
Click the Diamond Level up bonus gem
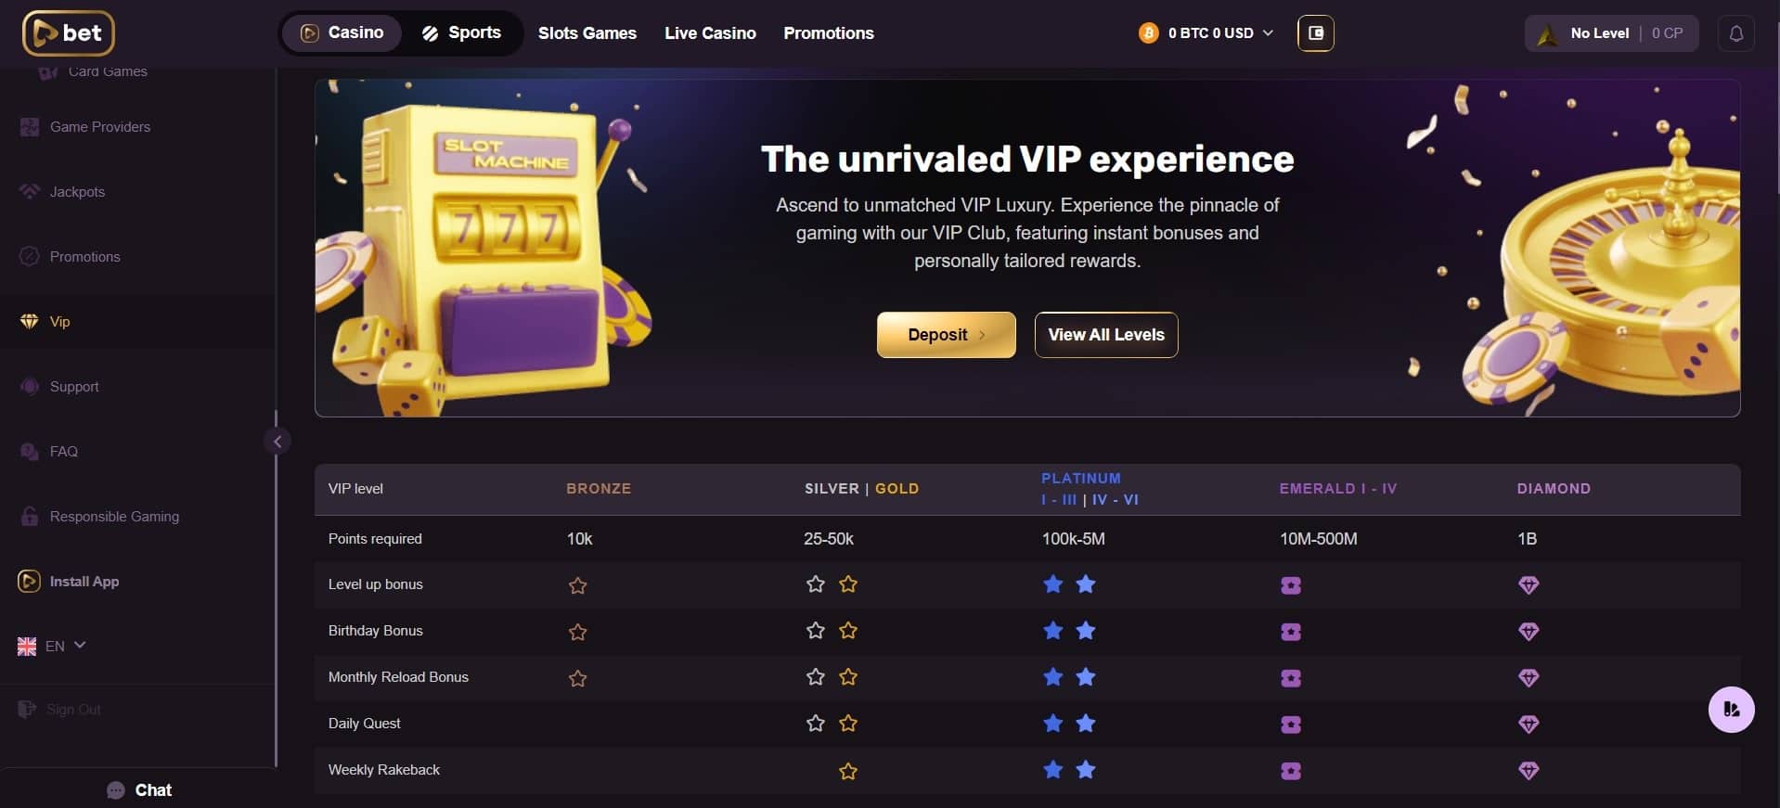point(1528,585)
